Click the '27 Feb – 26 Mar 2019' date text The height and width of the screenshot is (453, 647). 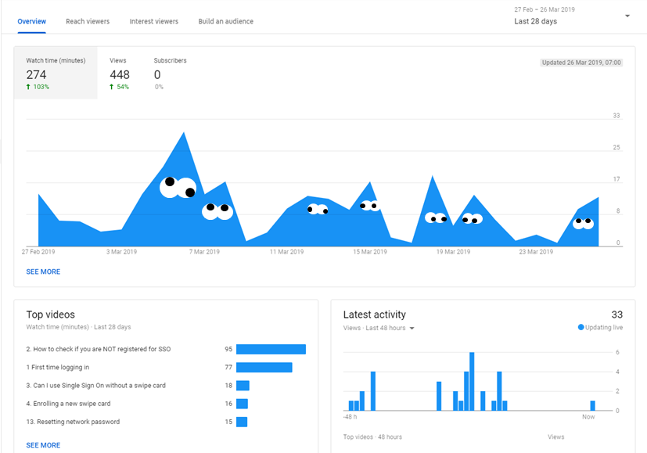click(545, 9)
